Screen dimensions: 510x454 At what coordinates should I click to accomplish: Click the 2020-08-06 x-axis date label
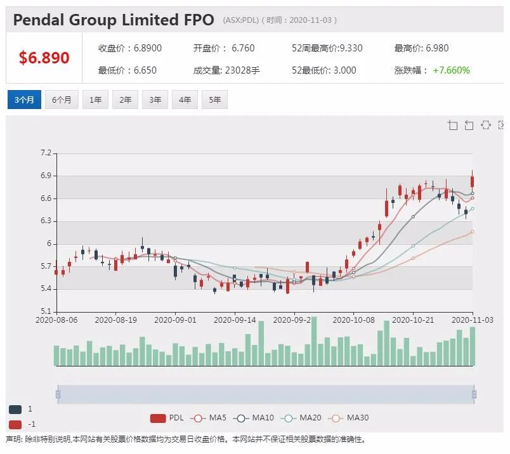56,320
